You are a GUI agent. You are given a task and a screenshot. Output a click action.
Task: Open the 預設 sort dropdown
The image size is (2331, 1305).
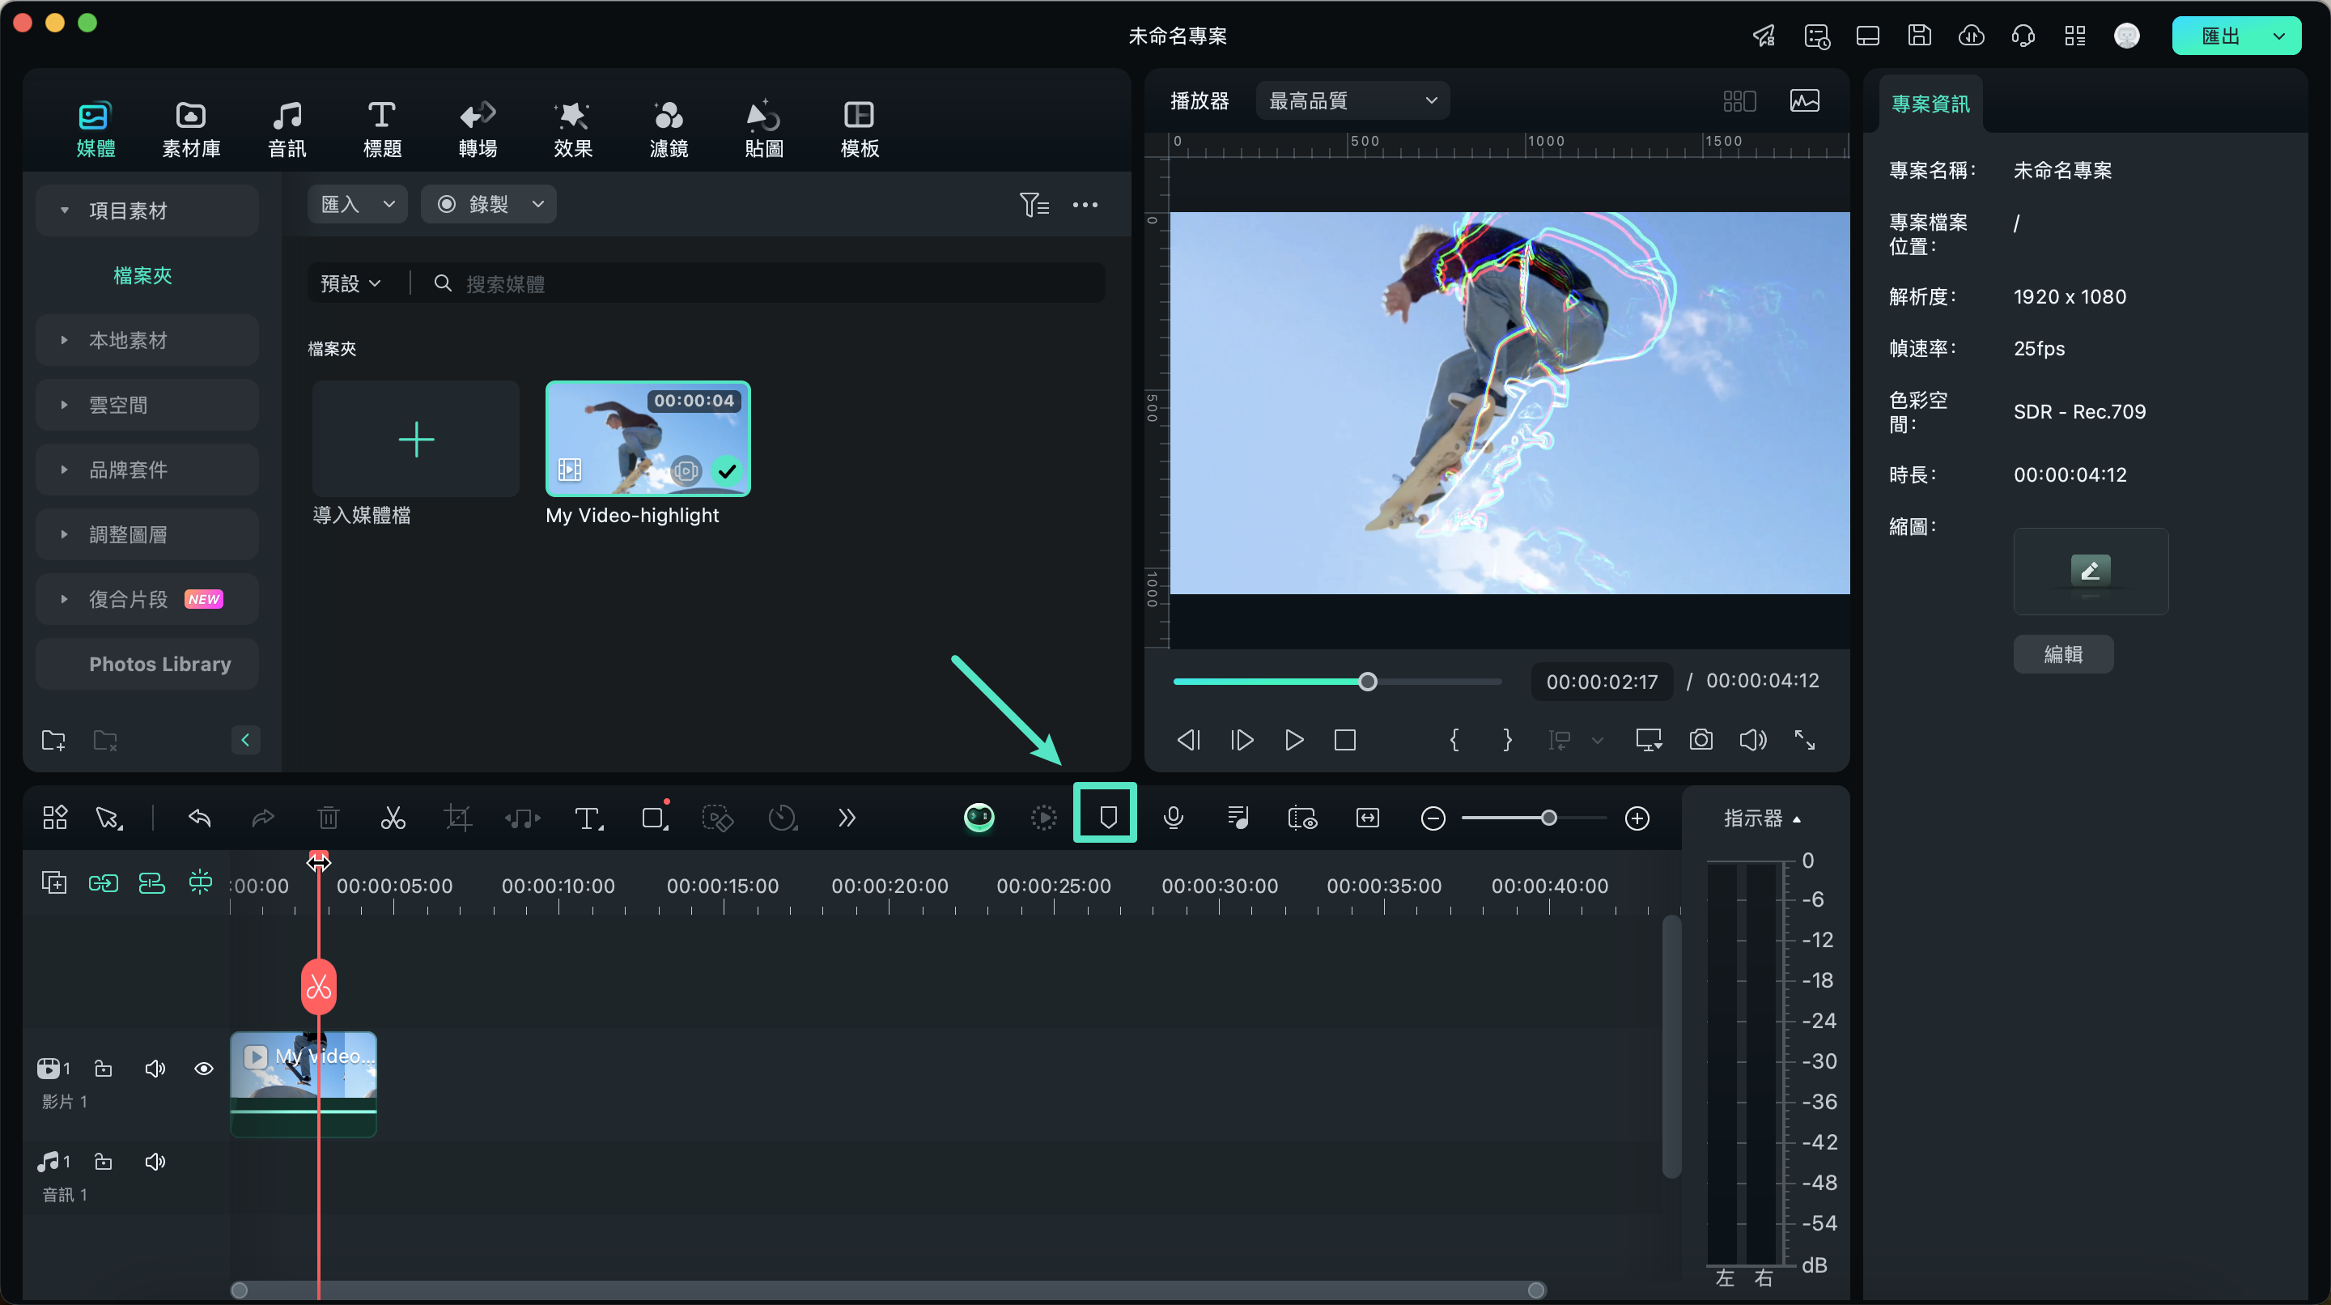tap(350, 283)
